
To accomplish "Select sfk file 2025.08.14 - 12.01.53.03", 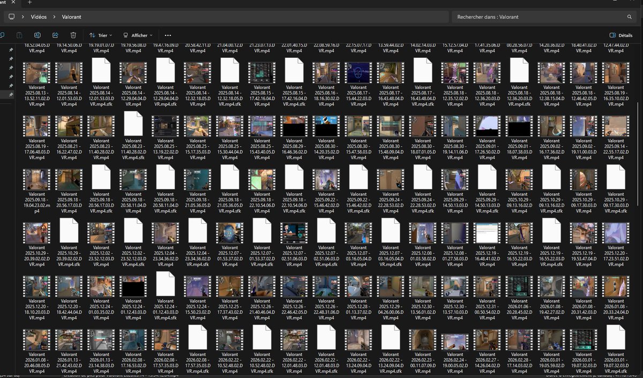I will tap(101, 70).
